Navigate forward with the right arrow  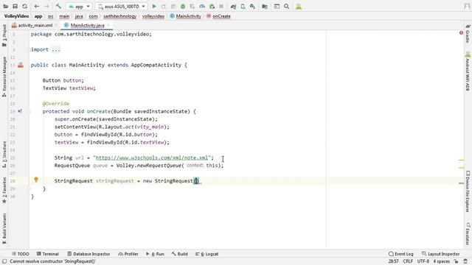coord(46,7)
